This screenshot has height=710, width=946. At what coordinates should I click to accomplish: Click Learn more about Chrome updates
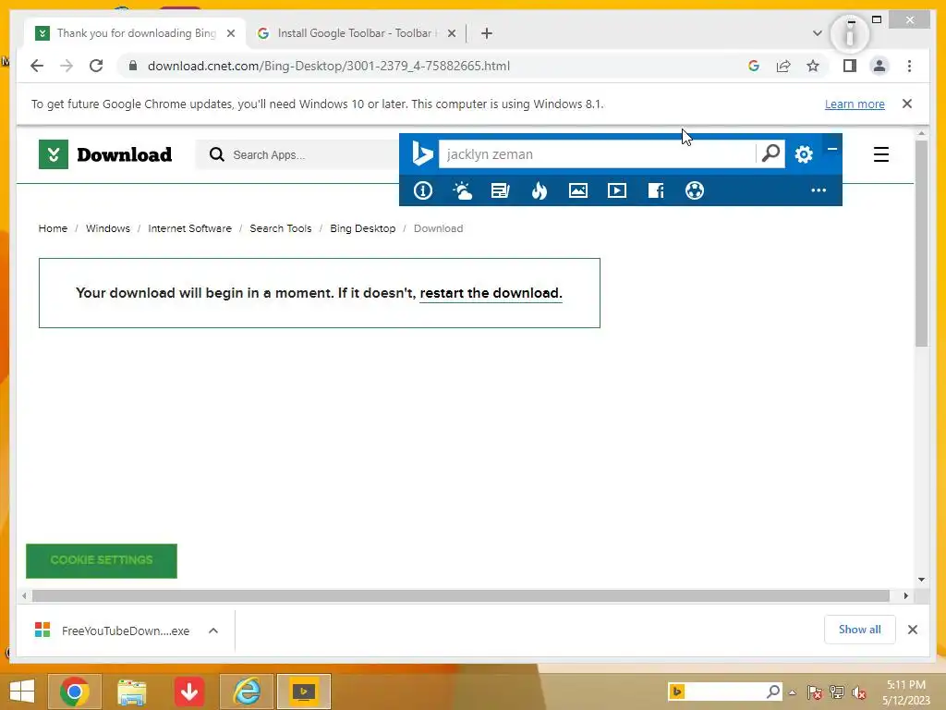[x=855, y=104]
